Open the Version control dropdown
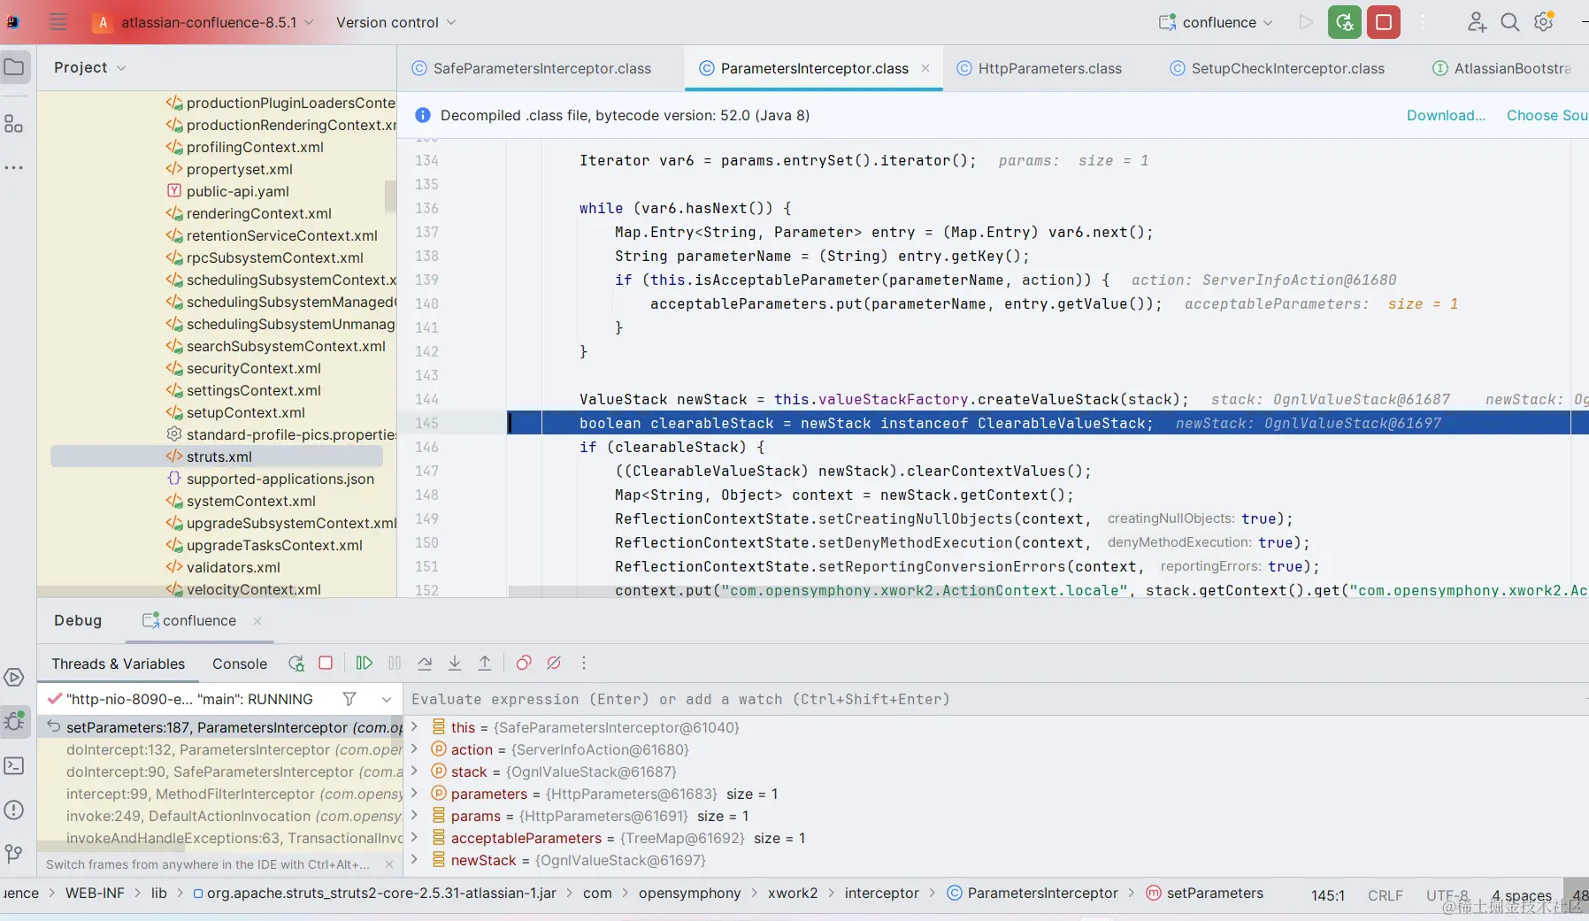This screenshot has width=1589, height=921. (395, 22)
